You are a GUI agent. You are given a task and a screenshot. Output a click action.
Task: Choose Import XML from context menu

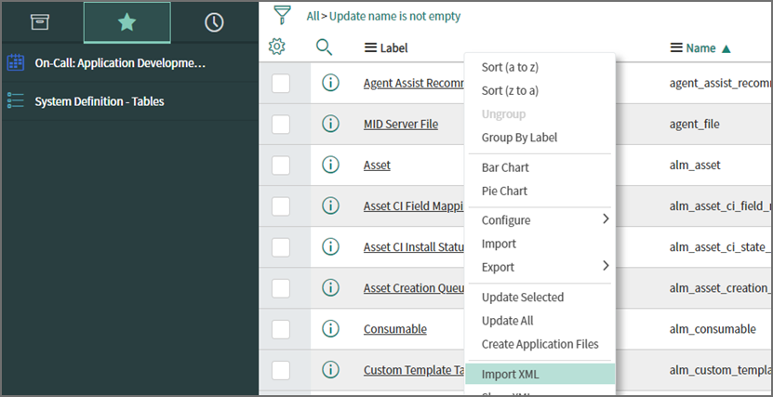[510, 375]
